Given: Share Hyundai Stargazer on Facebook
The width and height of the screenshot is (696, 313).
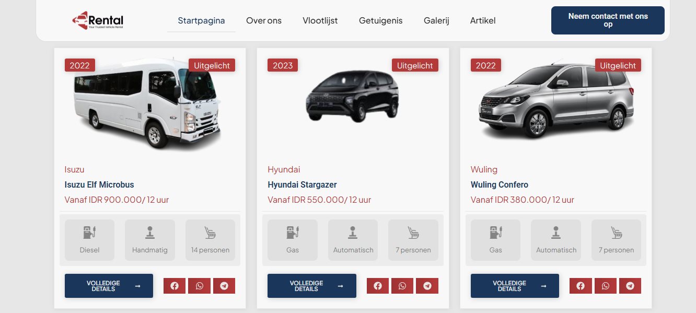Looking at the screenshot, I should (x=378, y=286).
